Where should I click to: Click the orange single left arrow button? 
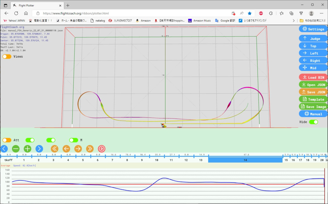click(x=66, y=149)
